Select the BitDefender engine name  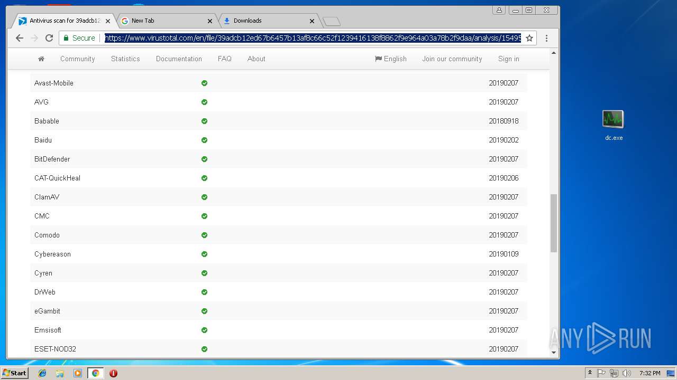click(52, 159)
